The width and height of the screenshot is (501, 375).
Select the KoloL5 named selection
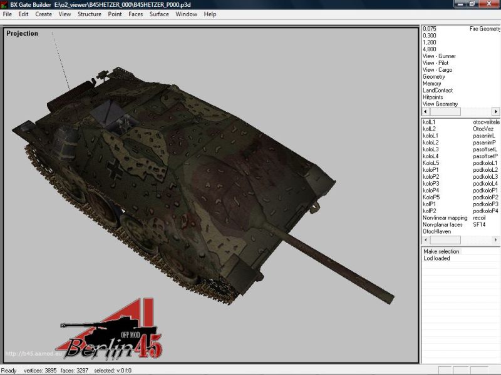click(431, 163)
